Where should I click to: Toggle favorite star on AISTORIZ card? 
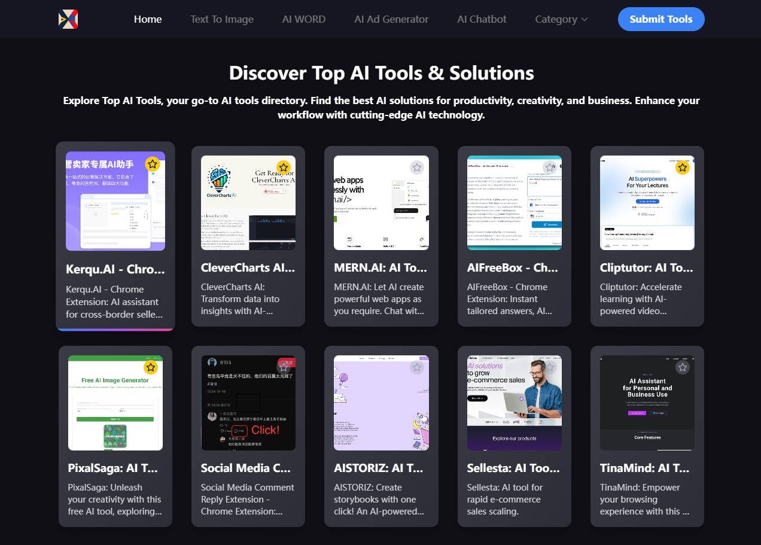pos(417,367)
